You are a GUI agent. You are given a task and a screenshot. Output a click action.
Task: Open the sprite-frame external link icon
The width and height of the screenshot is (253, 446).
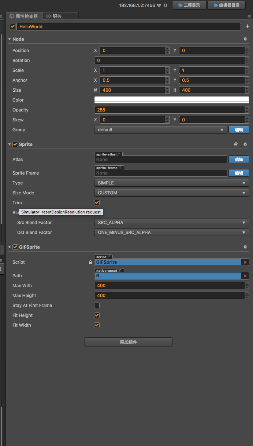[x=119, y=168]
